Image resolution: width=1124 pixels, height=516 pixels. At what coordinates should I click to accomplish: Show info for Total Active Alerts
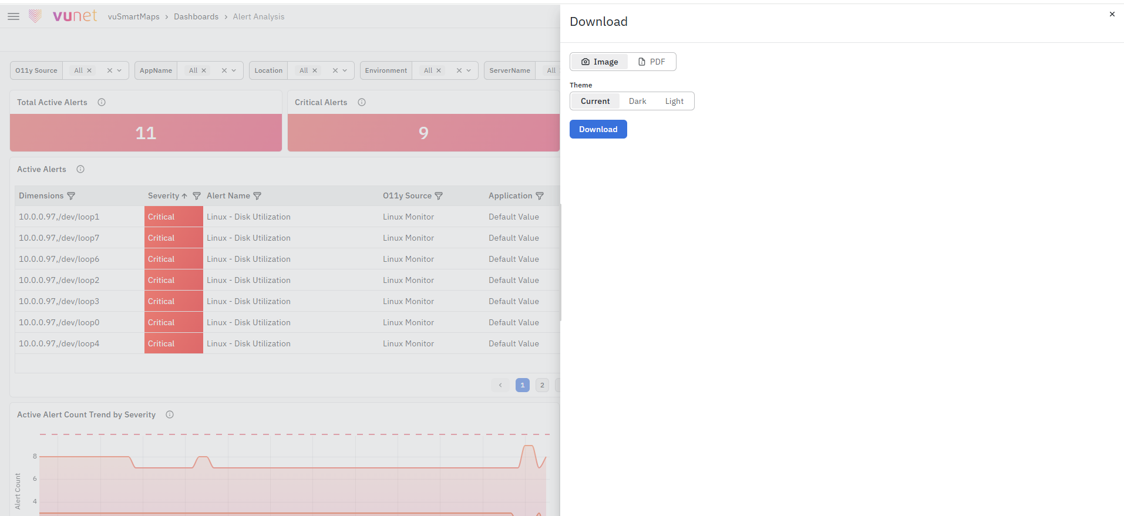[102, 102]
